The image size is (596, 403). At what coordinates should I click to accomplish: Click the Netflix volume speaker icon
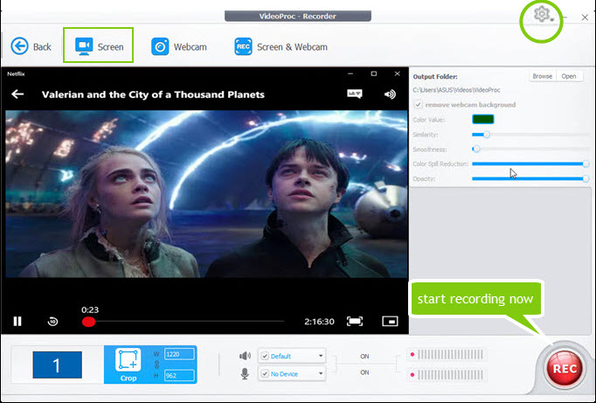point(390,94)
